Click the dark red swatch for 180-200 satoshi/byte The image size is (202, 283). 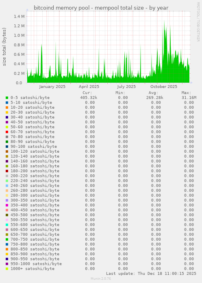(x=7, y=171)
